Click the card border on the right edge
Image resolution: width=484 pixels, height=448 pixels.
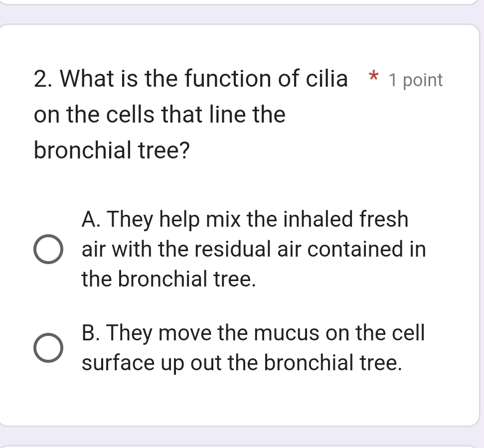[477, 224]
